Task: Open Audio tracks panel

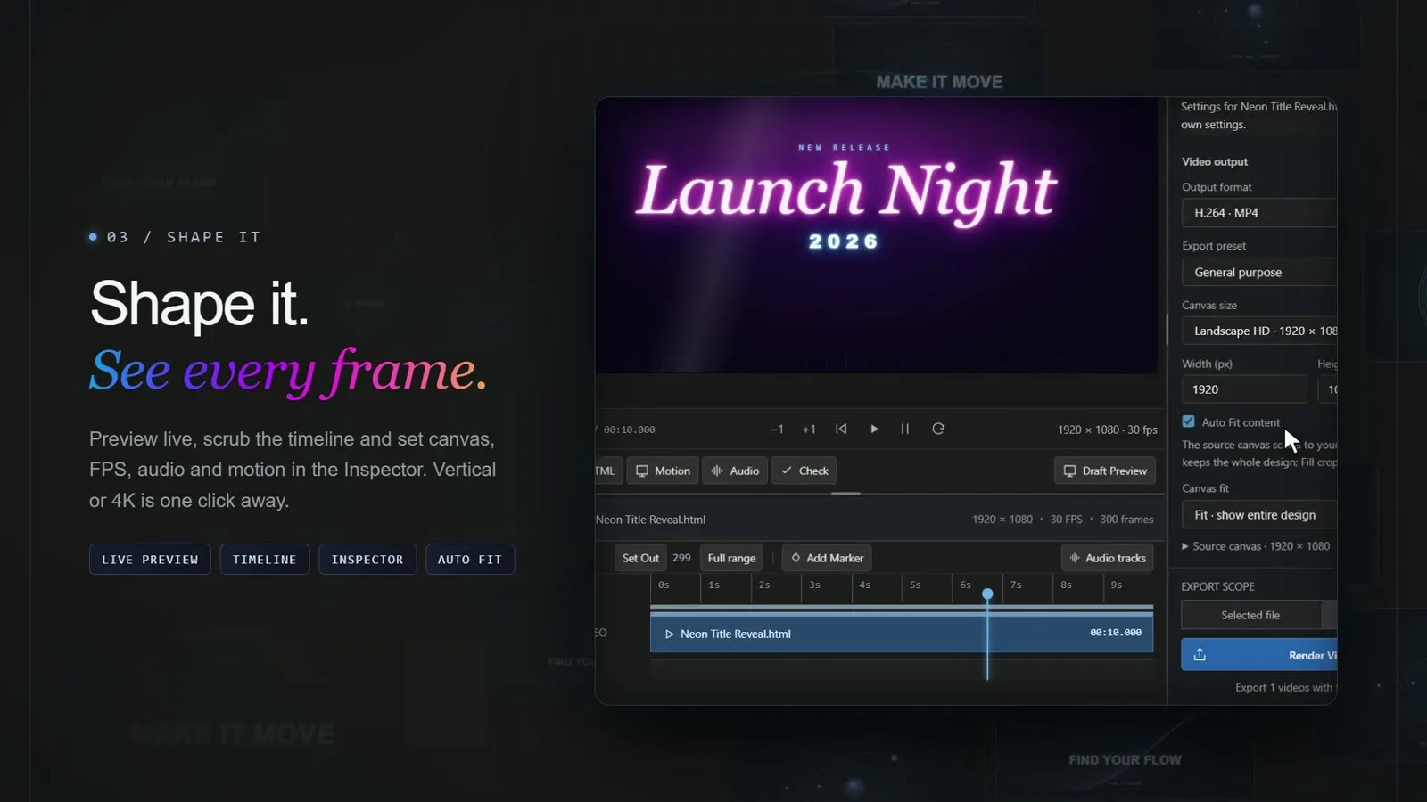Action: pos(1107,558)
